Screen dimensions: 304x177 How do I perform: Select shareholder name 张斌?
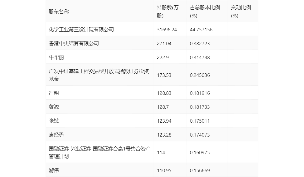click(x=54, y=121)
